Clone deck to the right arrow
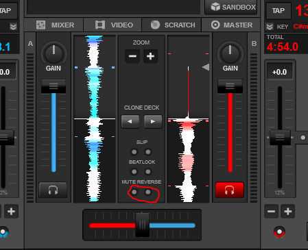Viewport: 308px width, 250px height. pos(153,122)
